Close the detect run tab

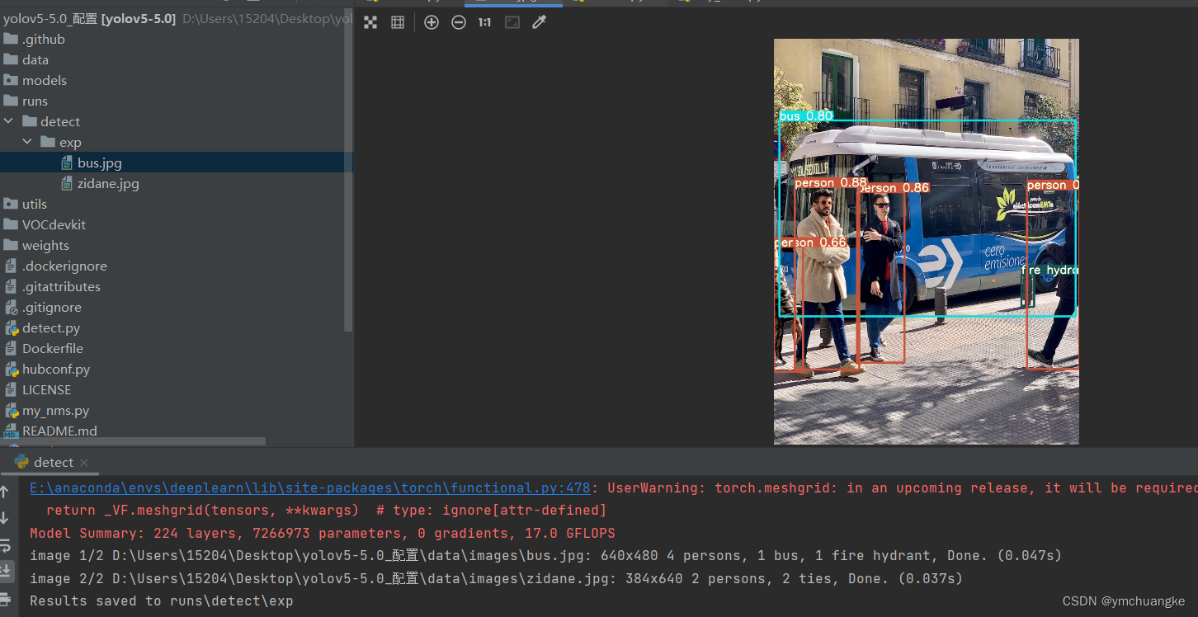pyautogui.click(x=84, y=463)
